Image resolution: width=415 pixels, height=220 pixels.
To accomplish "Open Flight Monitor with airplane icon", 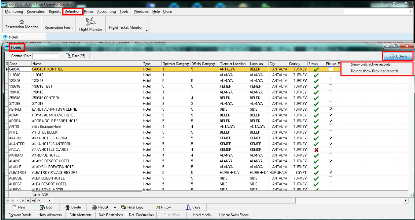I will pyautogui.click(x=91, y=22).
